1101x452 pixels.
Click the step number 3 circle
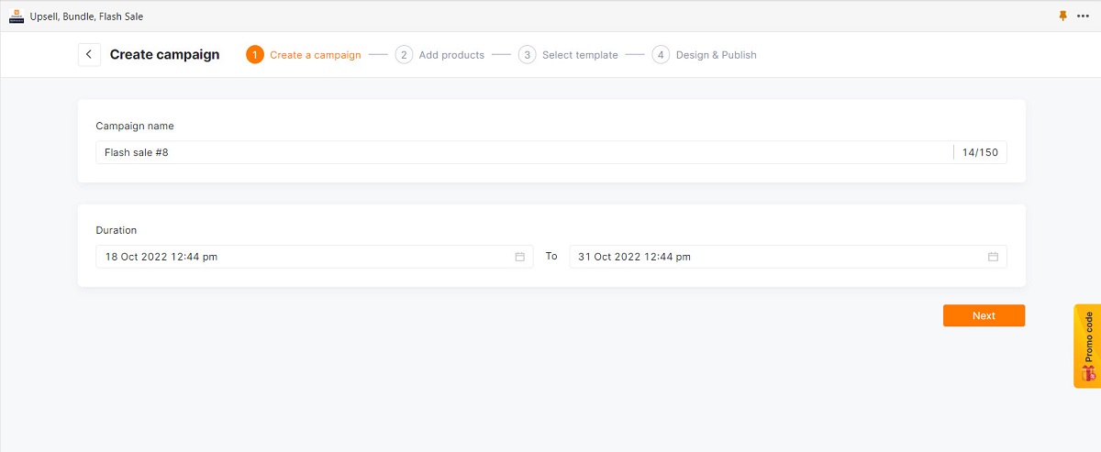pos(527,55)
